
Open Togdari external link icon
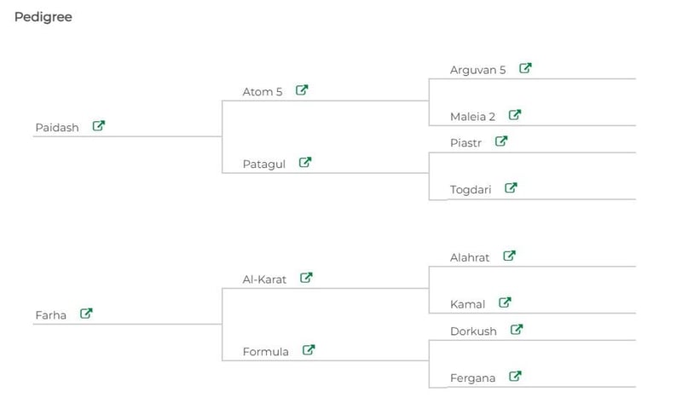(511, 188)
